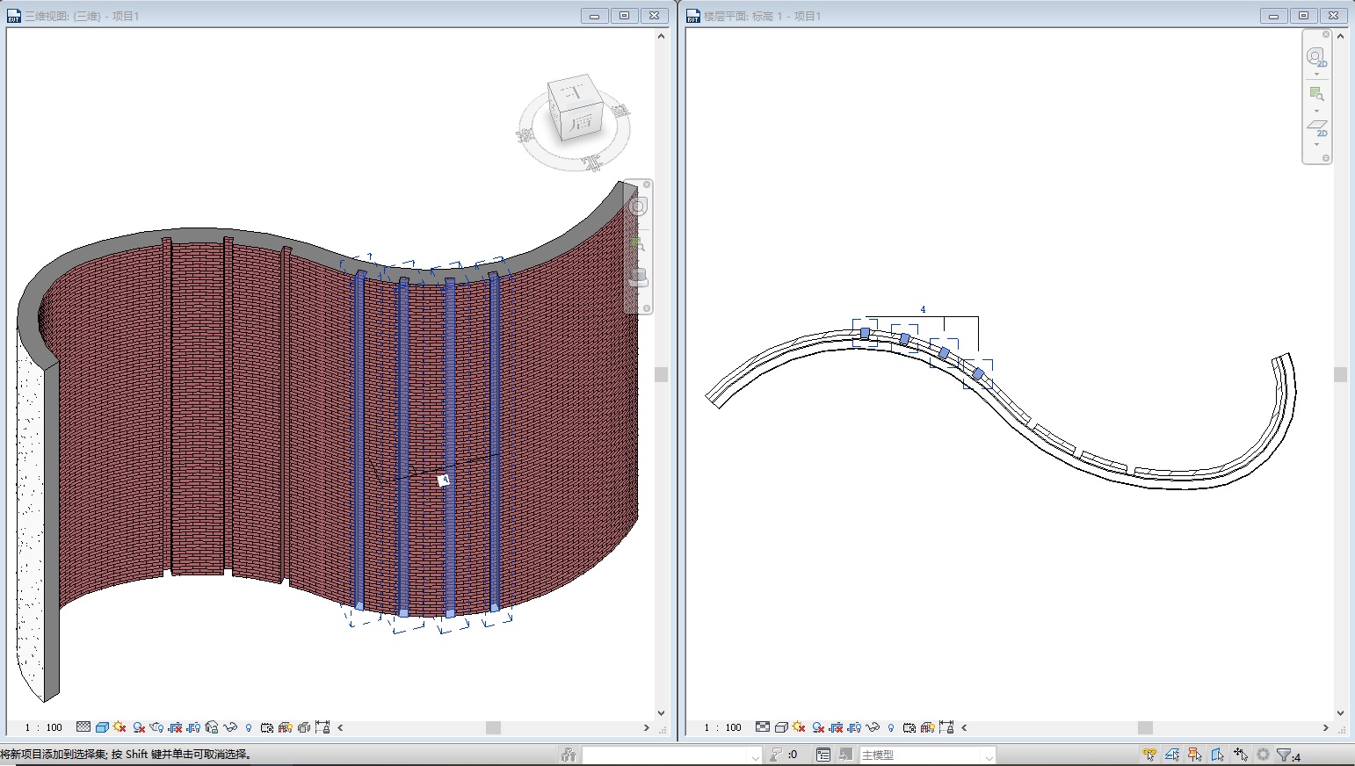
Task: Open the selection filter showing :4
Action: 1288,755
